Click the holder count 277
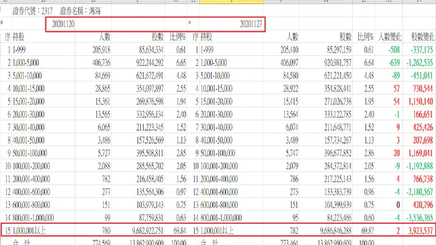The image size is (436, 245). point(106,192)
